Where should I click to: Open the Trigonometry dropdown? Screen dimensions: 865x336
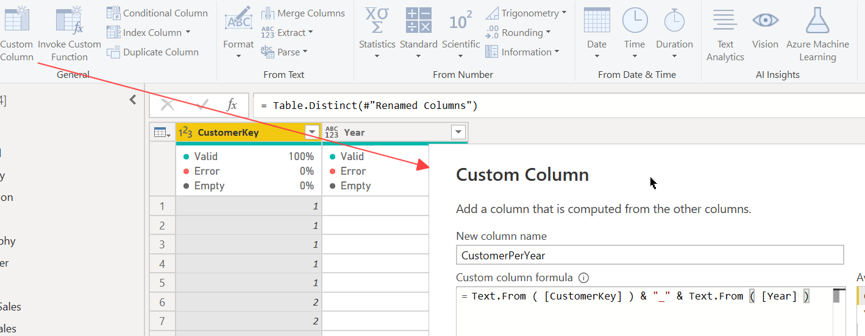(x=526, y=13)
